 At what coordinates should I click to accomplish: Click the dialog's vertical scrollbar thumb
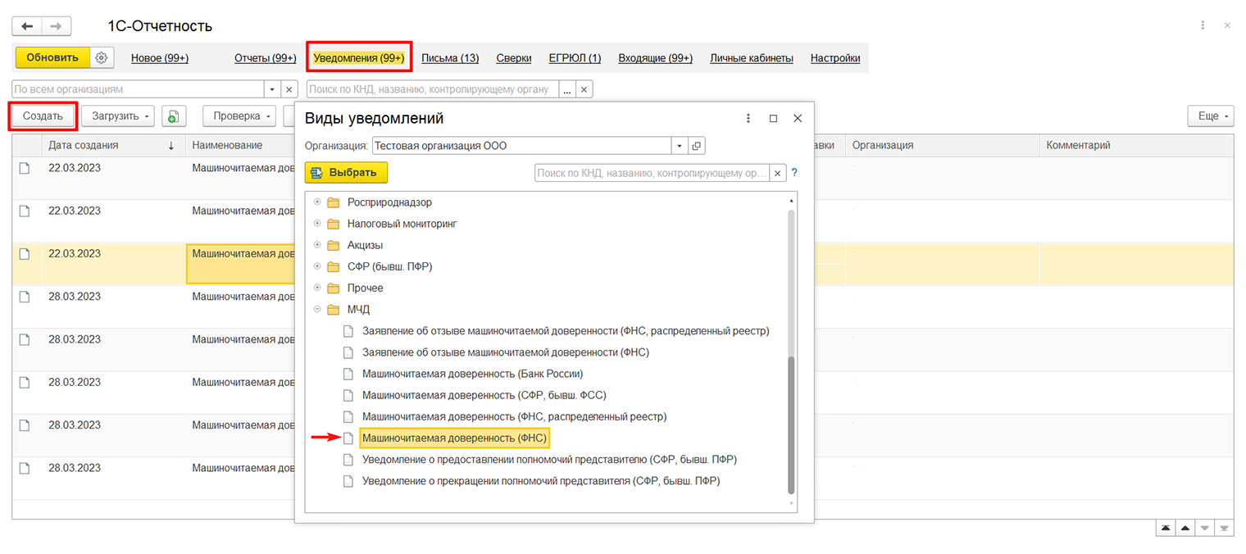pos(791,410)
